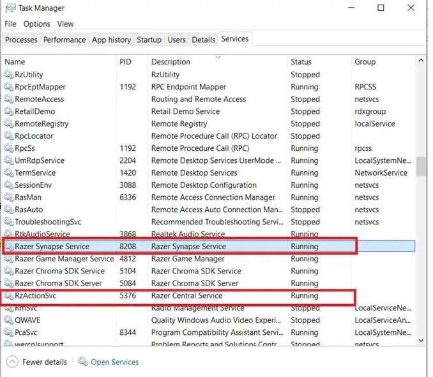
Task: Open the File menu
Action: coord(10,24)
